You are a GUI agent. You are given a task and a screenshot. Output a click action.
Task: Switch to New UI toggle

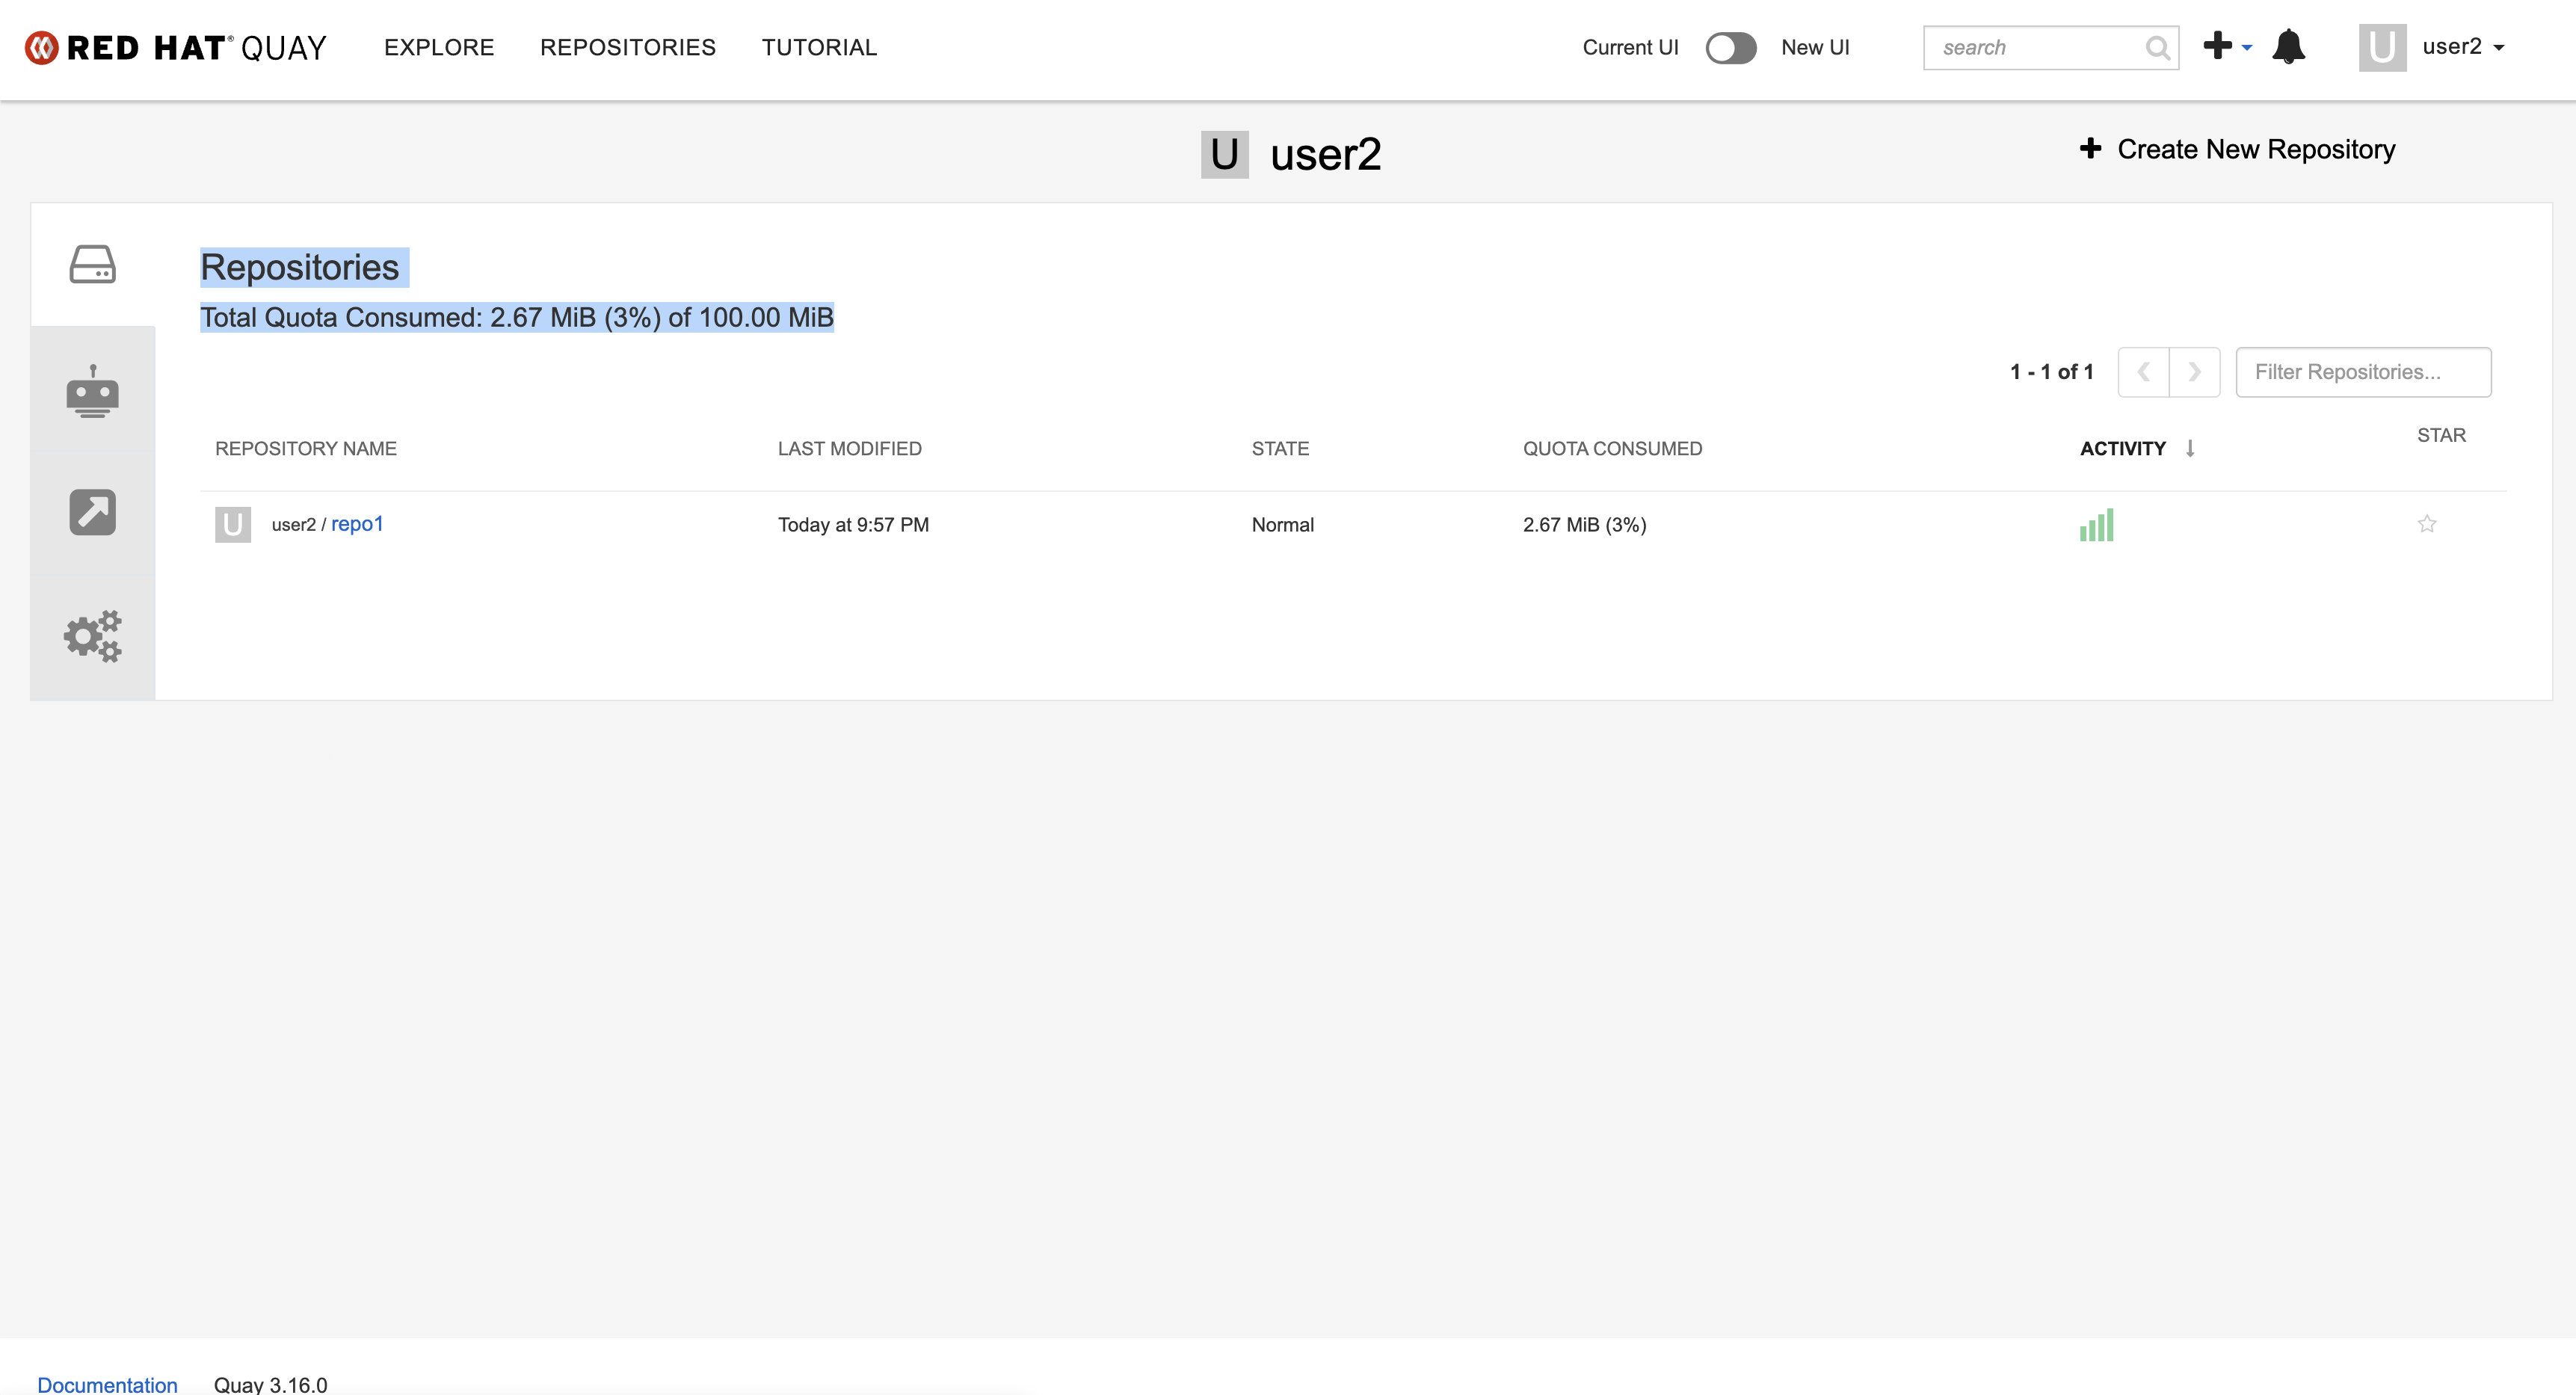(1731, 48)
